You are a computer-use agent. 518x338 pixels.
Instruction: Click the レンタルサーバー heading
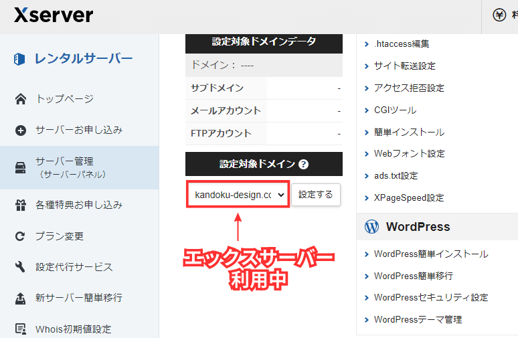point(84,59)
